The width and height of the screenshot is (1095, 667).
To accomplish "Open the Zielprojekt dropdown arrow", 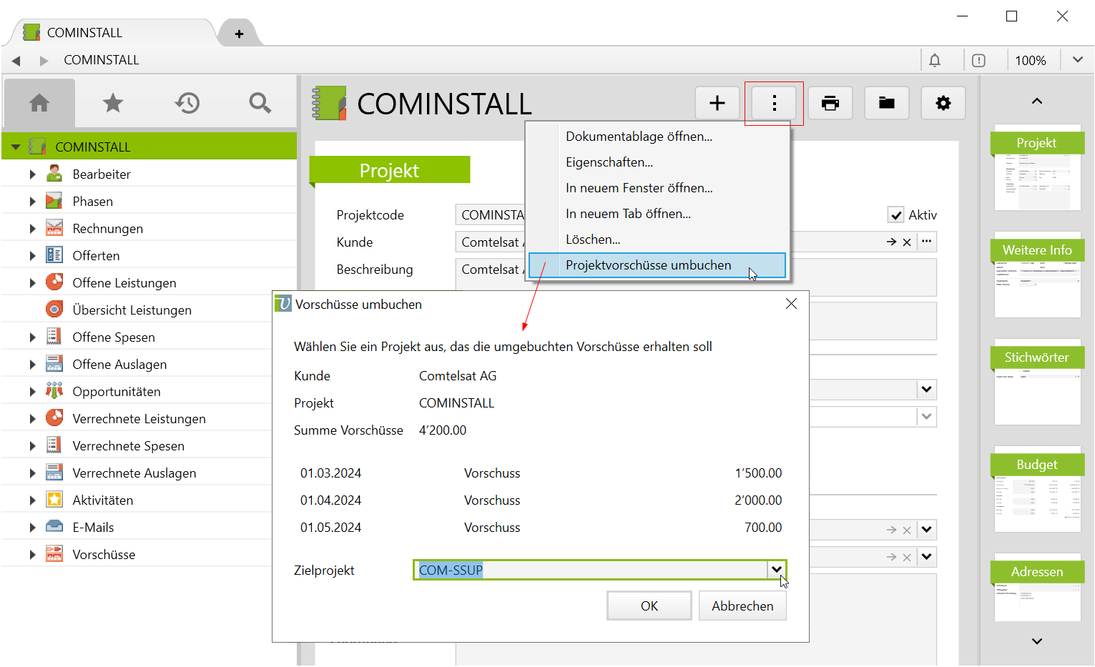I will tap(776, 570).
